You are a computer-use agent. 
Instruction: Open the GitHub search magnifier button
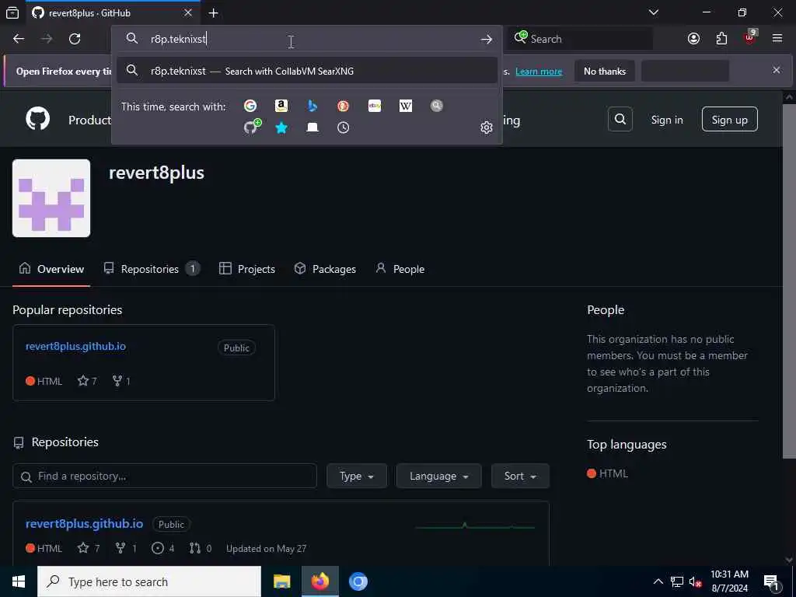point(620,119)
